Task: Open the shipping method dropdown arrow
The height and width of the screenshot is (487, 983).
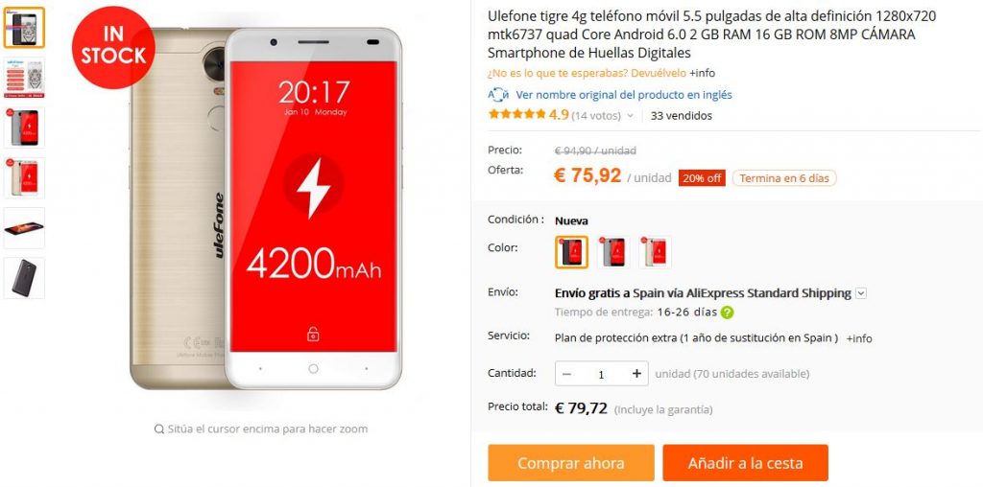Action: [861, 293]
